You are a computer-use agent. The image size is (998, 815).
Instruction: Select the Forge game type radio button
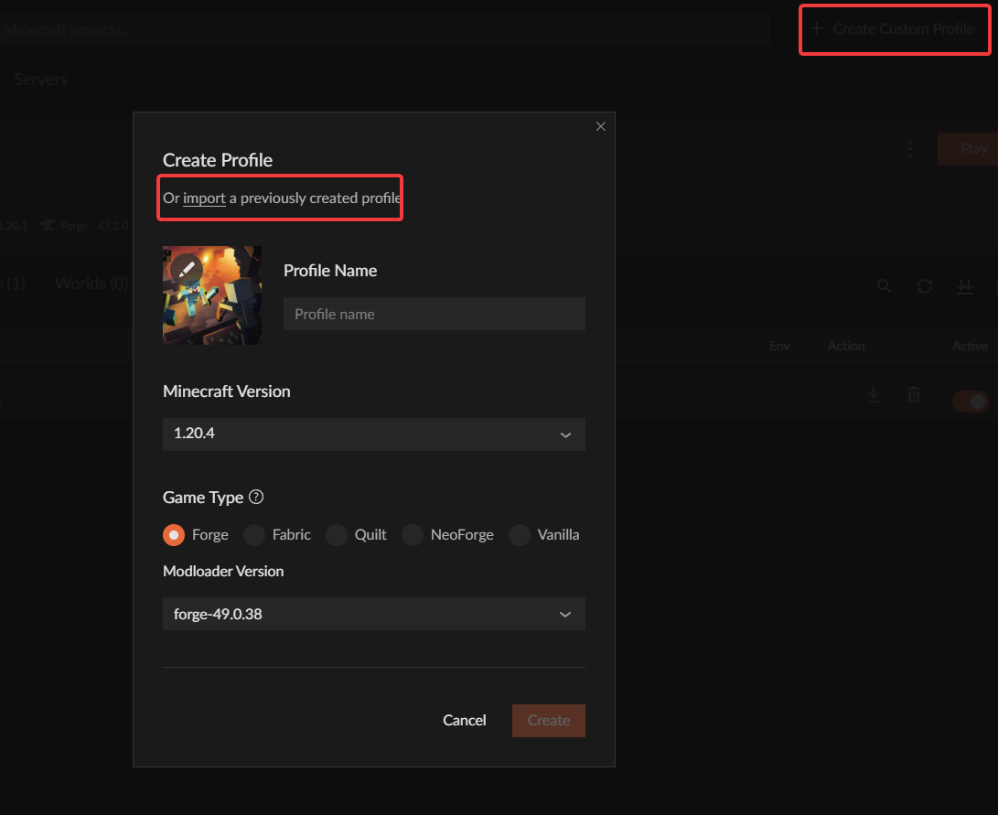click(x=174, y=535)
